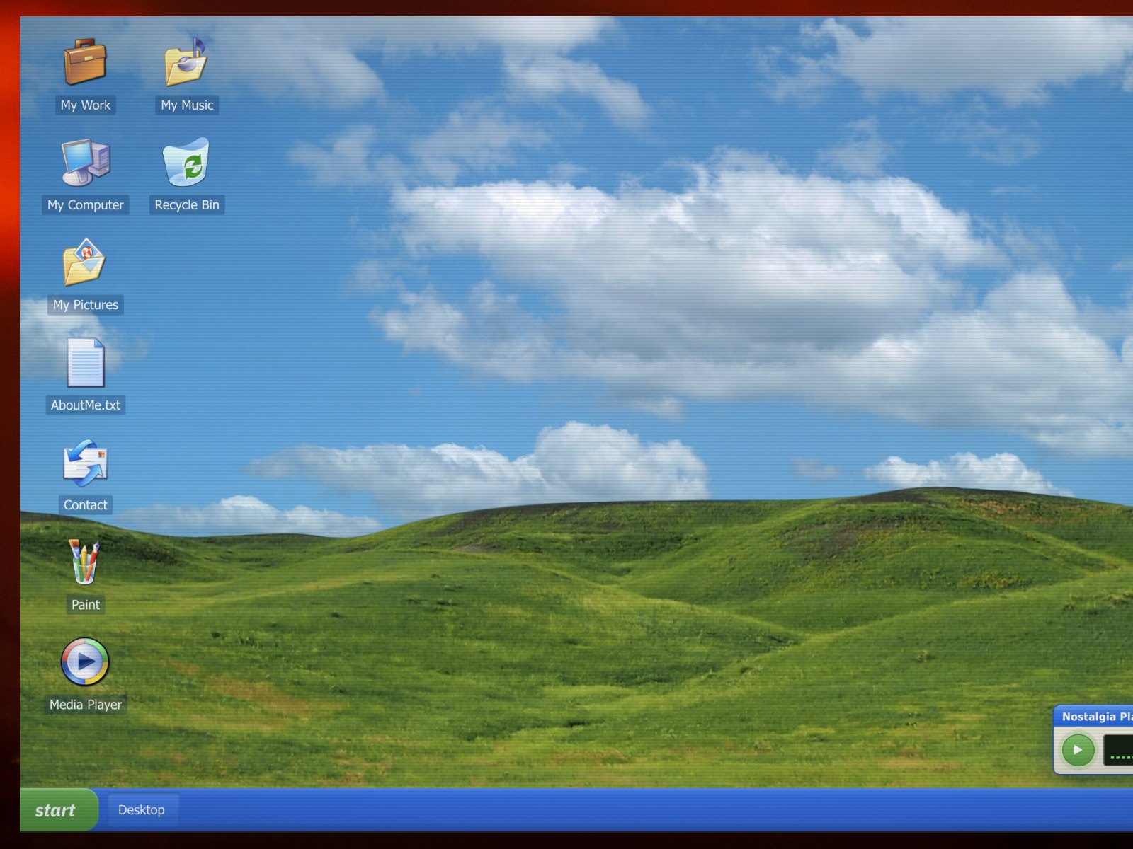1133x849 pixels.
Task: Click the My Computer text label
Action: pyautogui.click(x=86, y=205)
